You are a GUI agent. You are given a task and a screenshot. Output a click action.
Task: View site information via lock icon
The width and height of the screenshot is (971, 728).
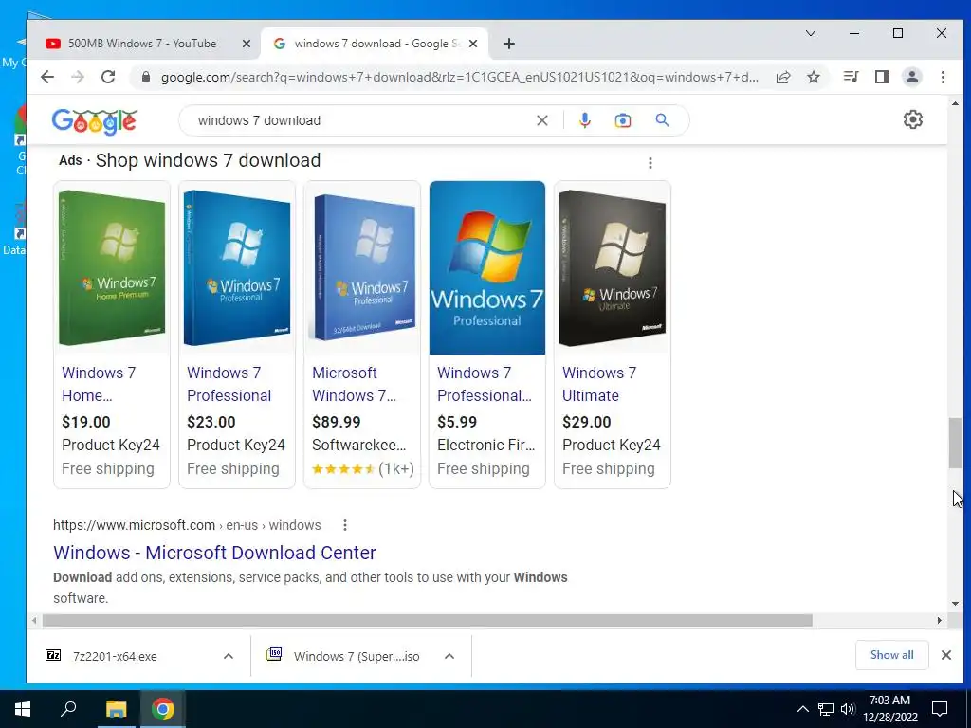pyautogui.click(x=146, y=77)
